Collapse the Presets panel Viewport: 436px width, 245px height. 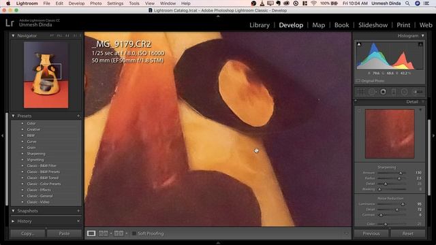tap(13, 116)
